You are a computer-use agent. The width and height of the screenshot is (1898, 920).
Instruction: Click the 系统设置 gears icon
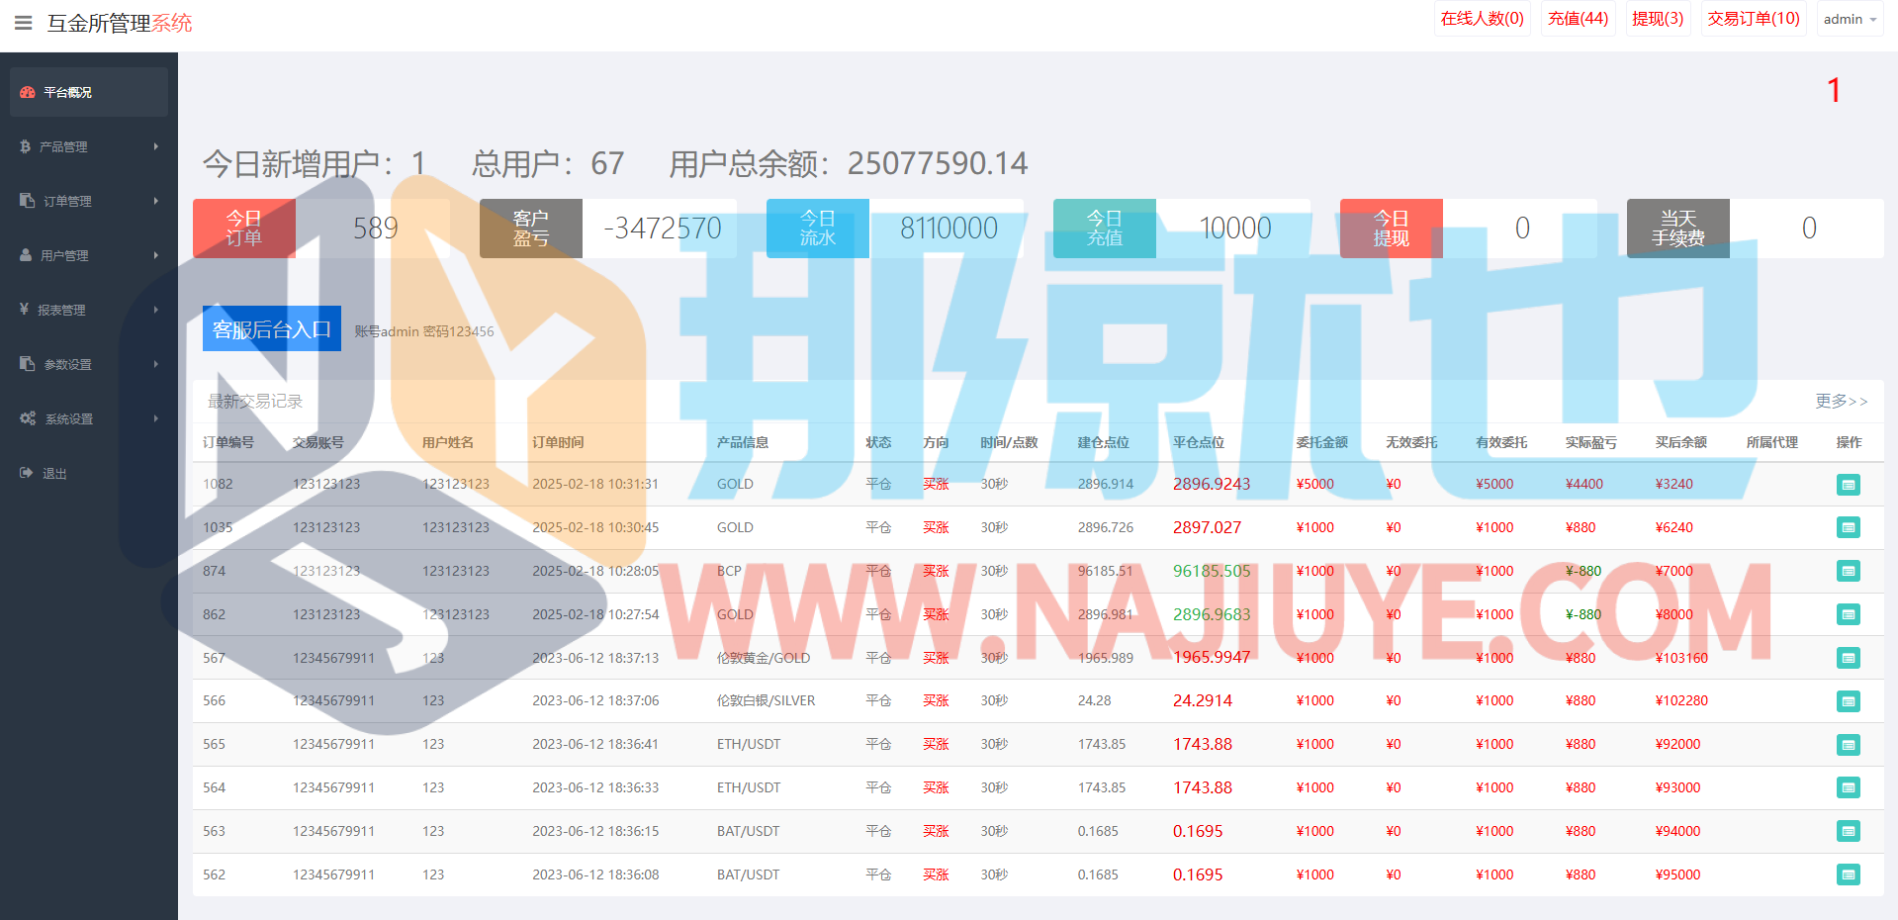28,418
